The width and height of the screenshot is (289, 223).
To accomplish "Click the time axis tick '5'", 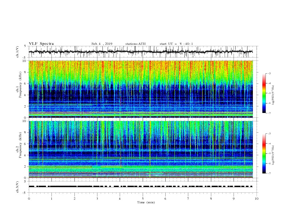I will click(x=143, y=199).
